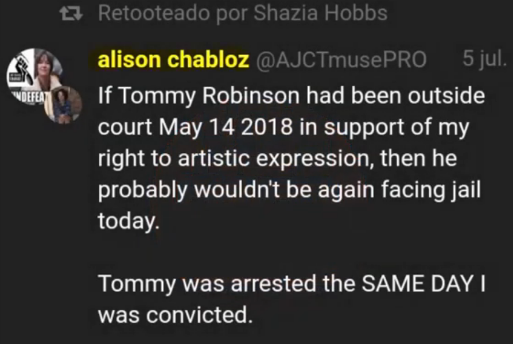This screenshot has height=344, width=513.
Task: Select the paragraph starting 'If Tommy Robinson'
Action: (291, 158)
